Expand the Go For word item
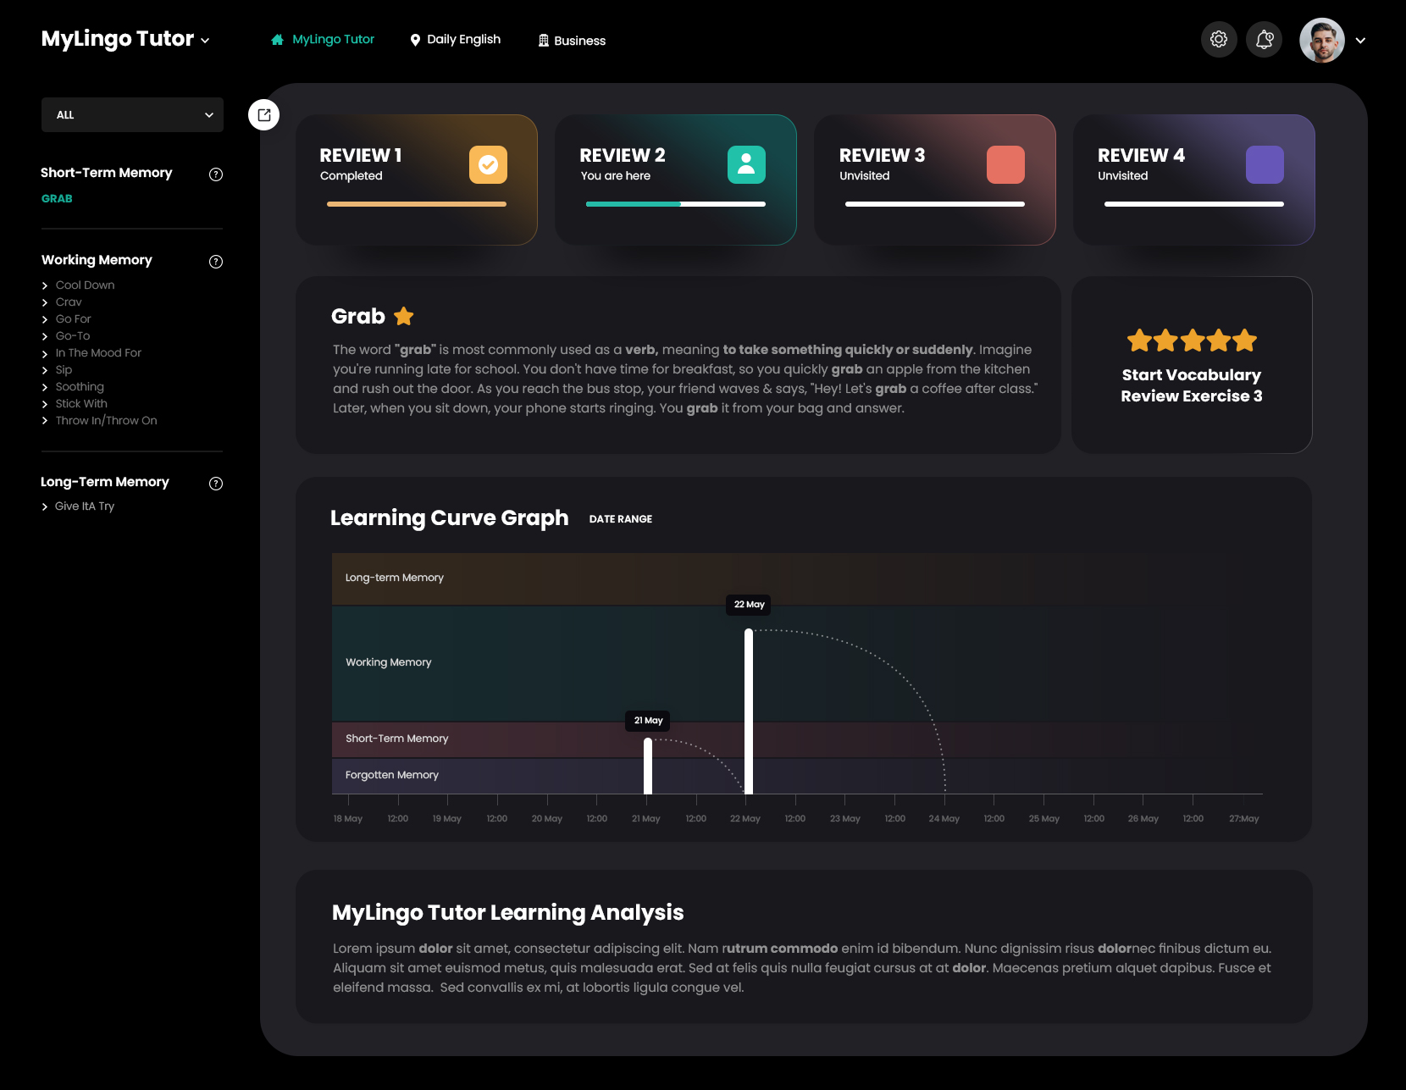The height and width of the screenshot is (1090, 1406). click(66, 319)
